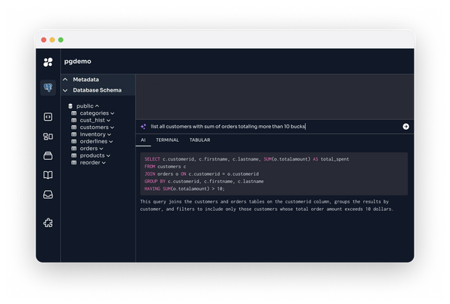
Task: Click inside the natural language query field
Action: point(270,127)
